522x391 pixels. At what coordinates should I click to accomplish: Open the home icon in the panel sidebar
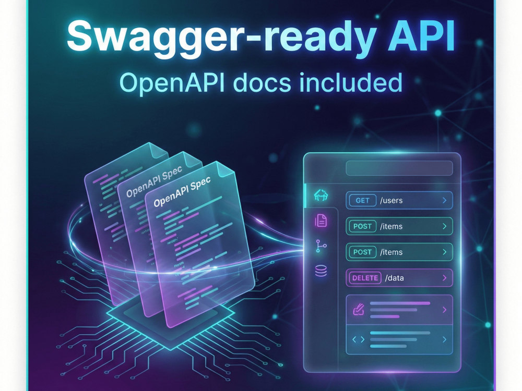[321, 195]
